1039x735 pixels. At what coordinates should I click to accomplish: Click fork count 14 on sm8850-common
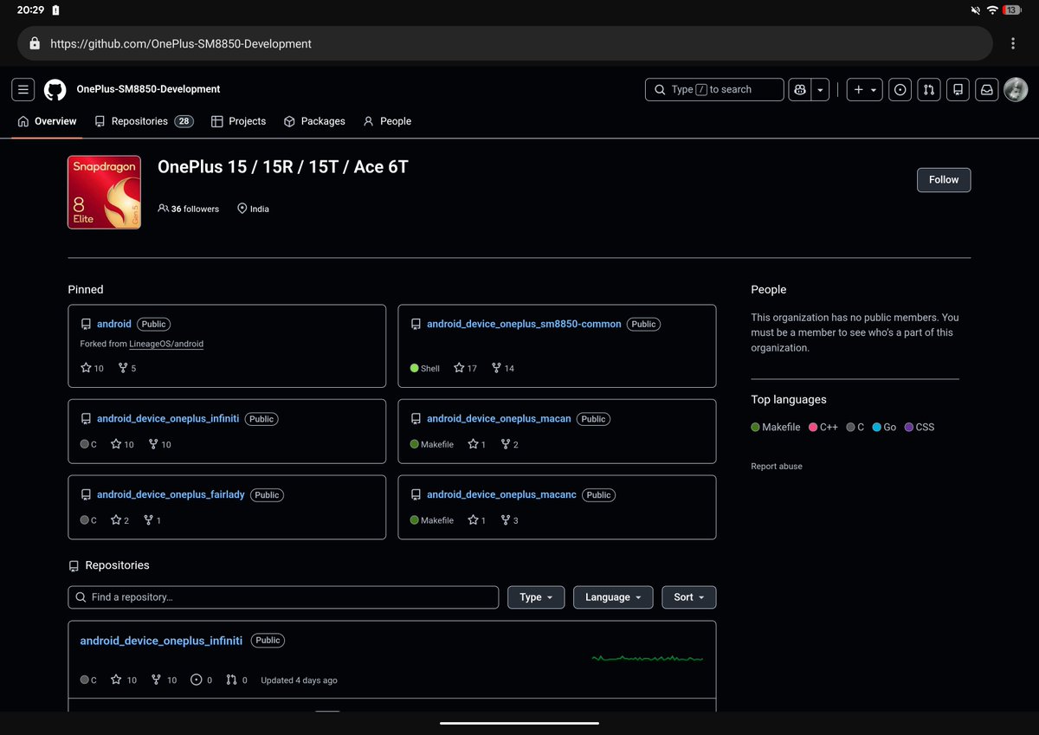pos(502,368)
